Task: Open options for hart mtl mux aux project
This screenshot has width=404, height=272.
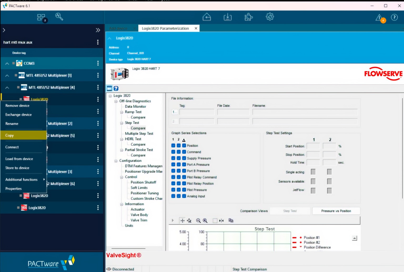Action: point(98,42)
